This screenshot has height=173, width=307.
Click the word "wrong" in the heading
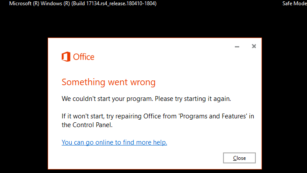point(143,83)
